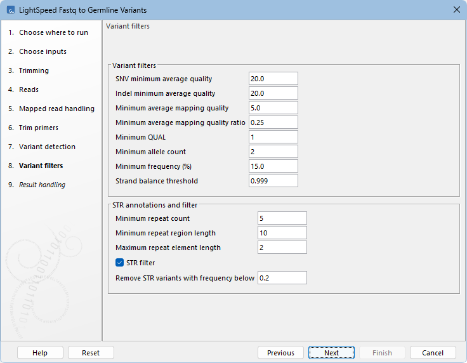The image size is (467, 363).
Task: Click Remove STR variants with frequency below label
Action: 185,278
